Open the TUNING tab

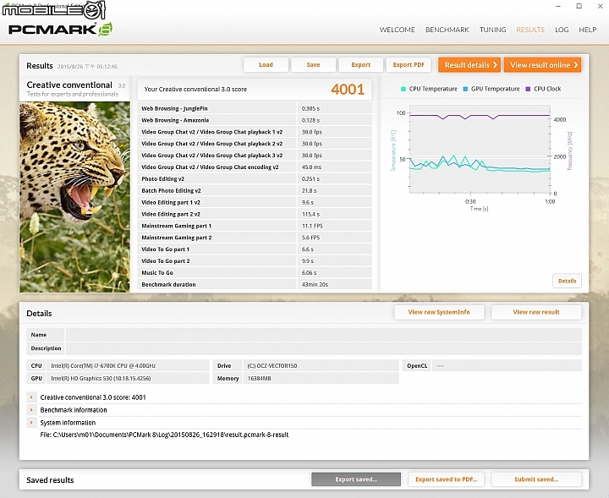pos(492,30)
